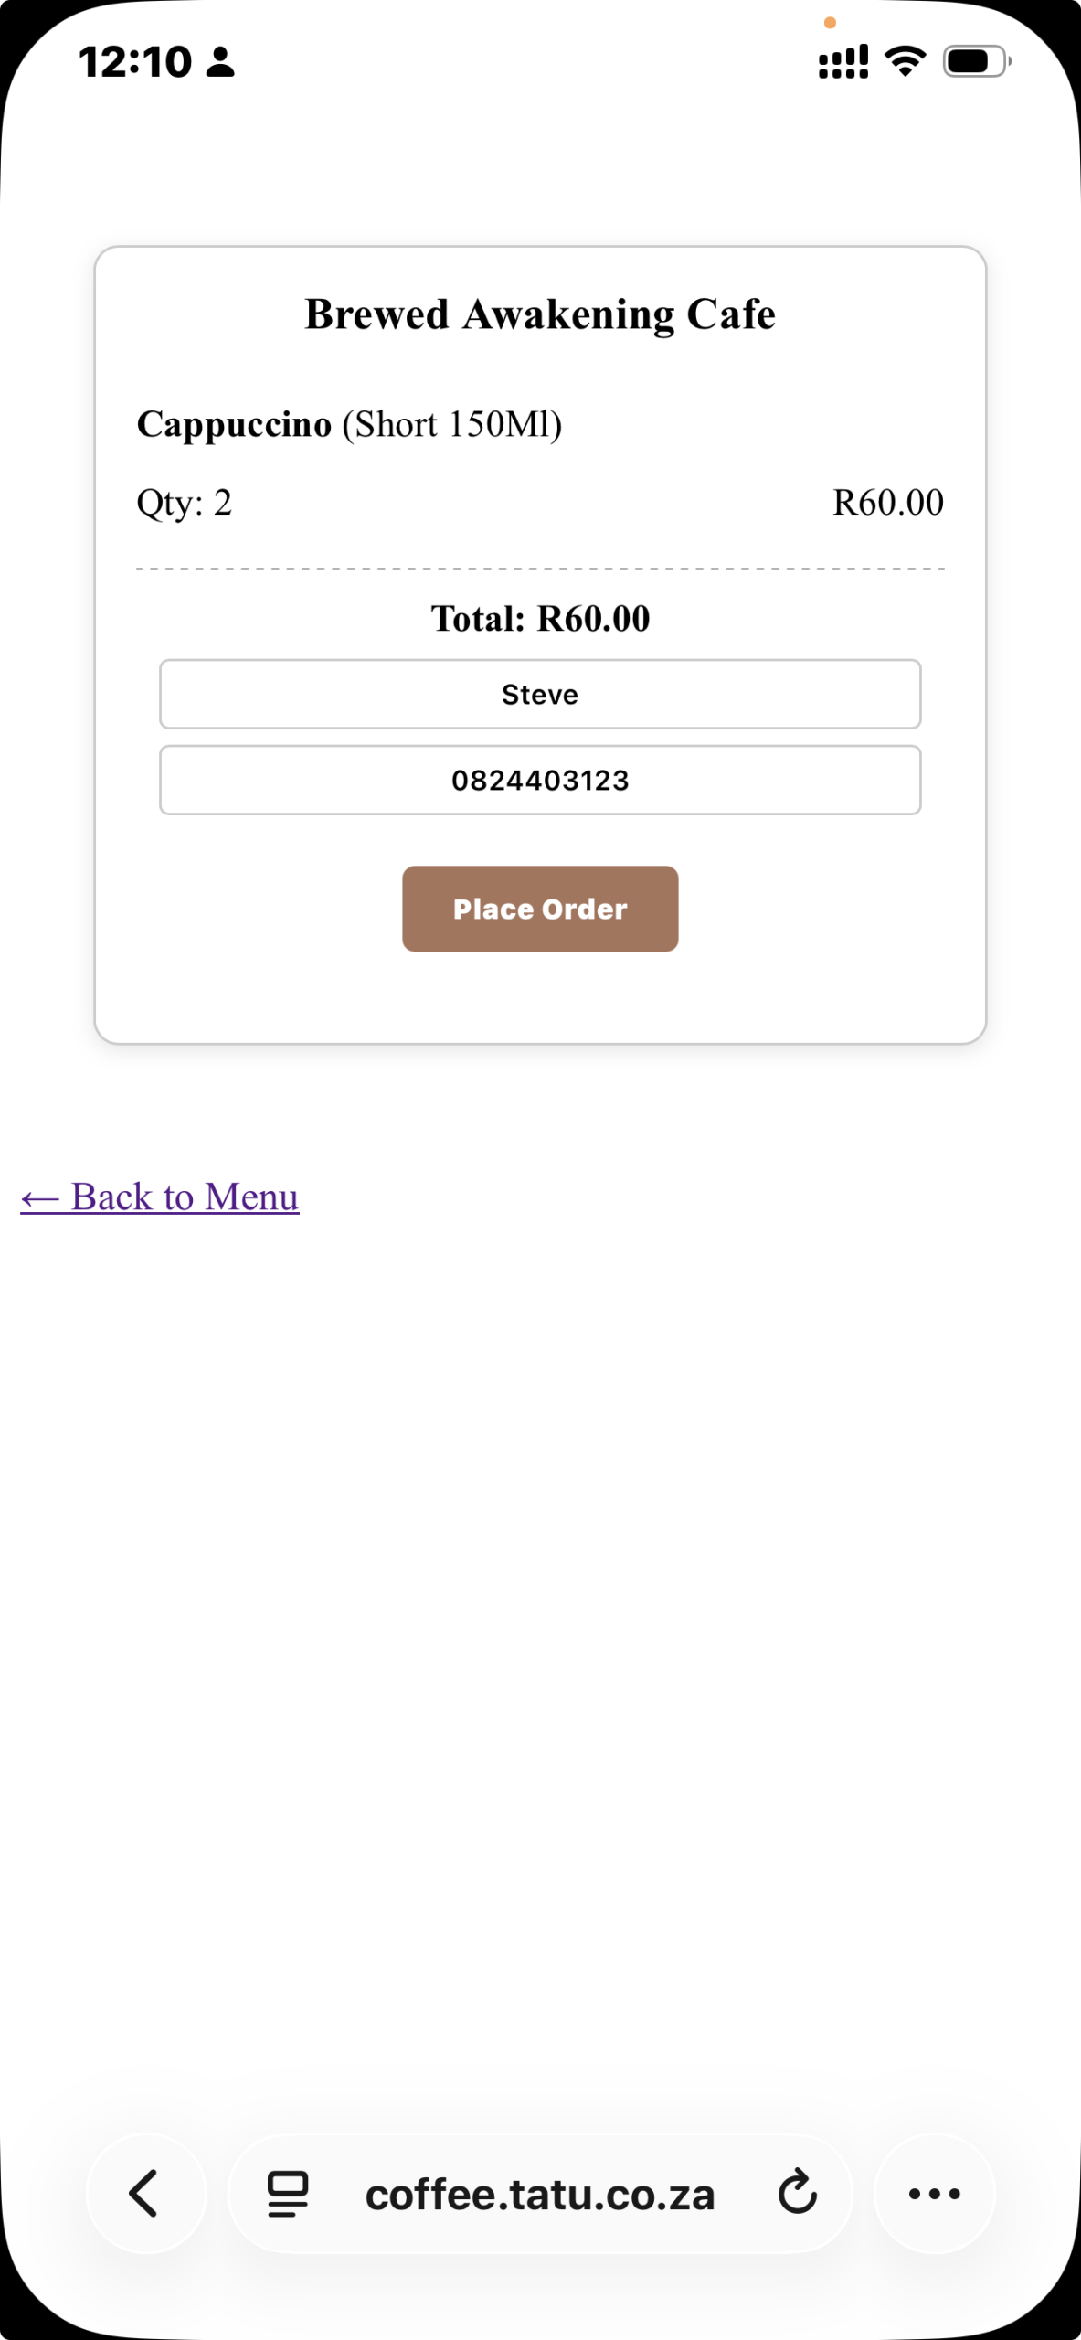1081x2340 pixels.
Task: Tap the orange microphone indicator dot
Action: 830,23
